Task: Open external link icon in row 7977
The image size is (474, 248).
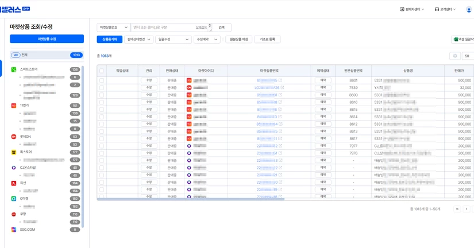Action: pyautogui.click(x=280, y=146)
